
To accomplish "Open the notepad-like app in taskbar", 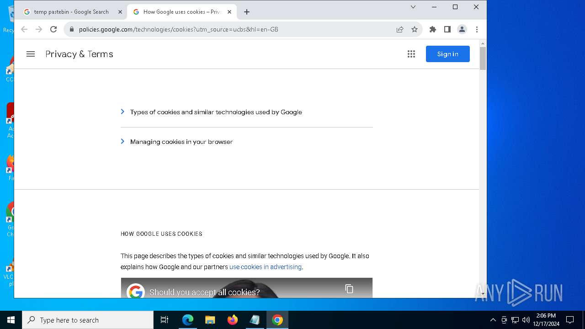I will click(x=255, y=320).
